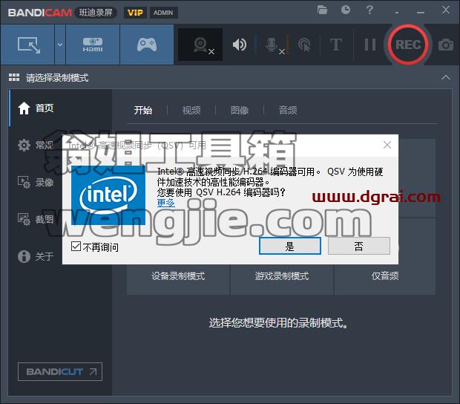The image size is (460, 404).
Task: Click the VIP badge
Action: pos(135,13)
